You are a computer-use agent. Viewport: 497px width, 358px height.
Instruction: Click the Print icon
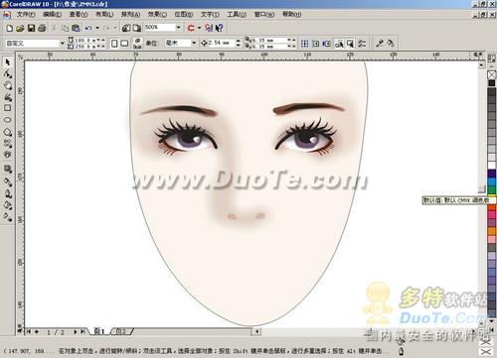tap(42, 28)
